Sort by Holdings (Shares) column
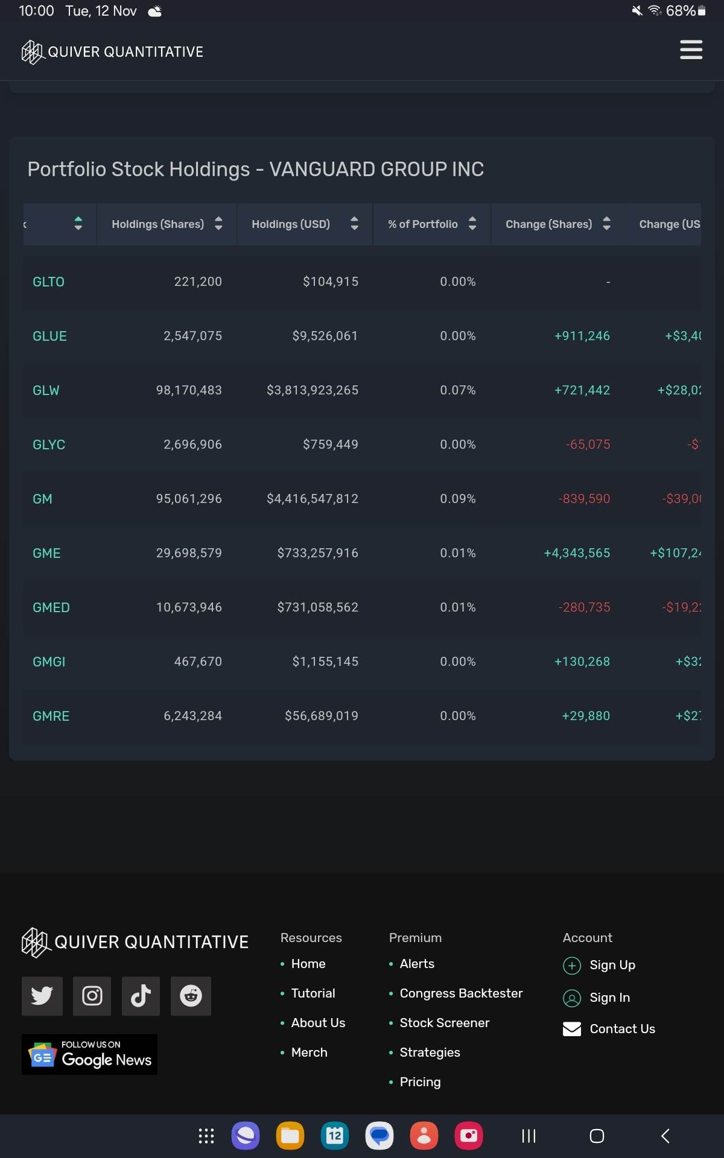Screen dimensions: 724x1158 (167, 224)
